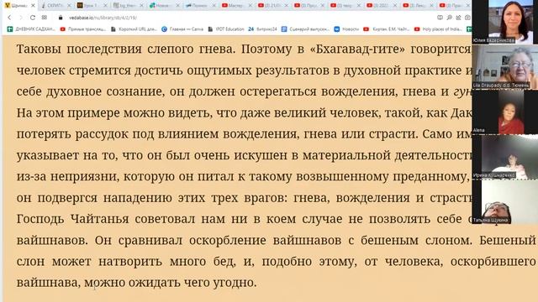
Task: Click the text 'На этом примере можно видеть'
Action: click(x=115, y=112)
